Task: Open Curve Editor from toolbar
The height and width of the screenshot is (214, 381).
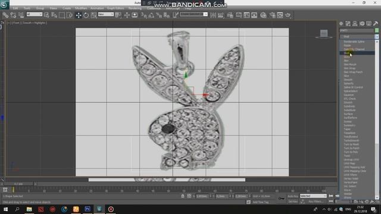Action: 246,15
